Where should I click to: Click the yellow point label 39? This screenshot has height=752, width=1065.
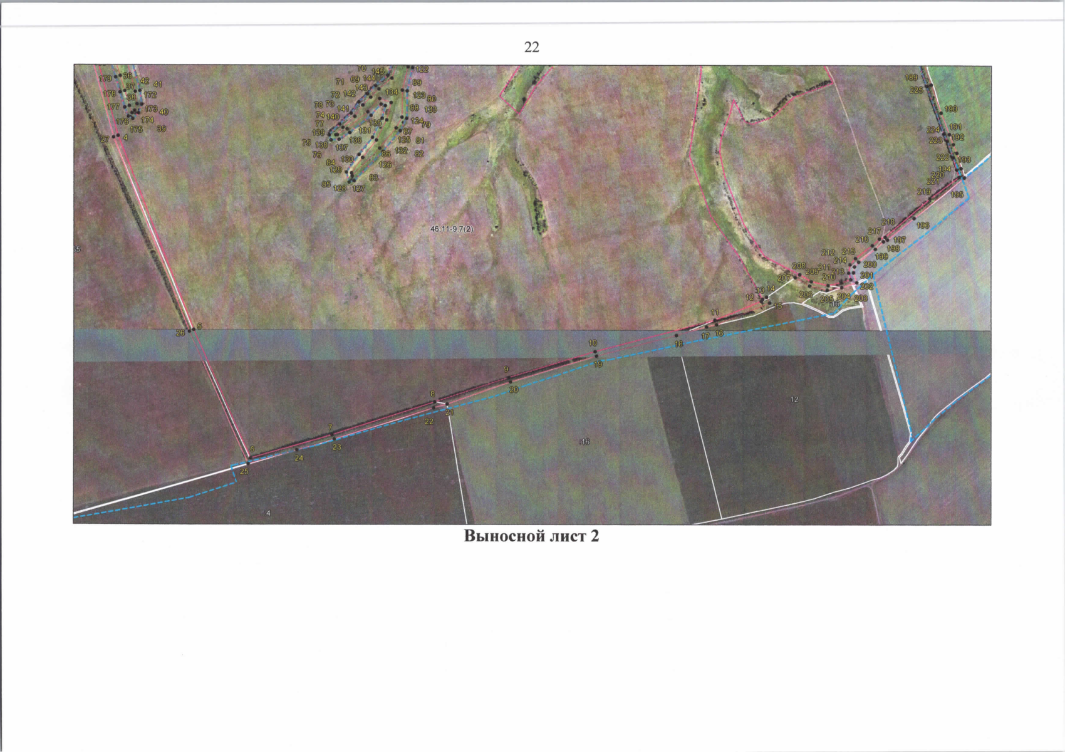(x=162, y=129)
